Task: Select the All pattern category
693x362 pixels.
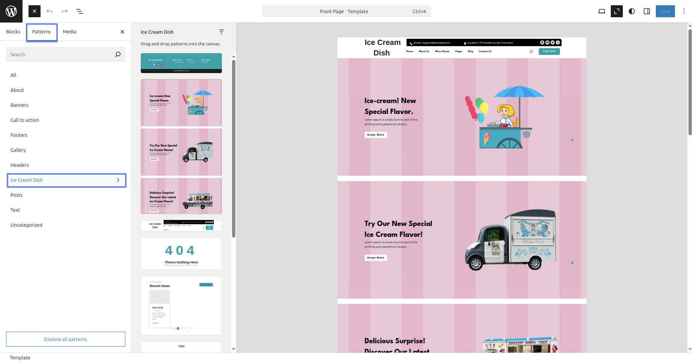Action: (66, 75)
